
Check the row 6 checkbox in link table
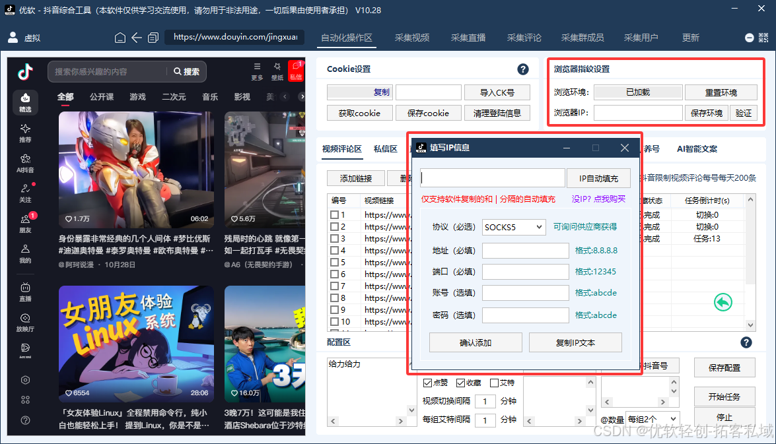pyautogui.click(x=335, y=274)
